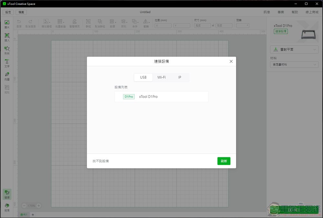Click the 形狀 shape tool icon
323x218 pixels.
click(7, 50)
